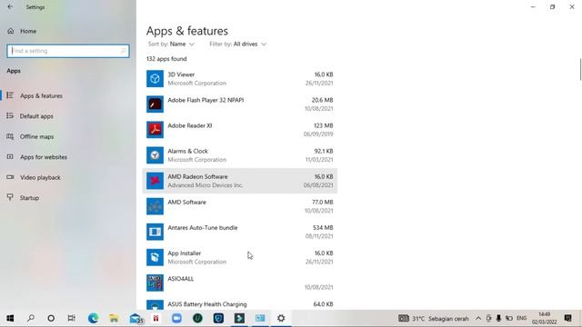
Task: Select ASUS Battery Health Charging entry
Action: point(240,303)
